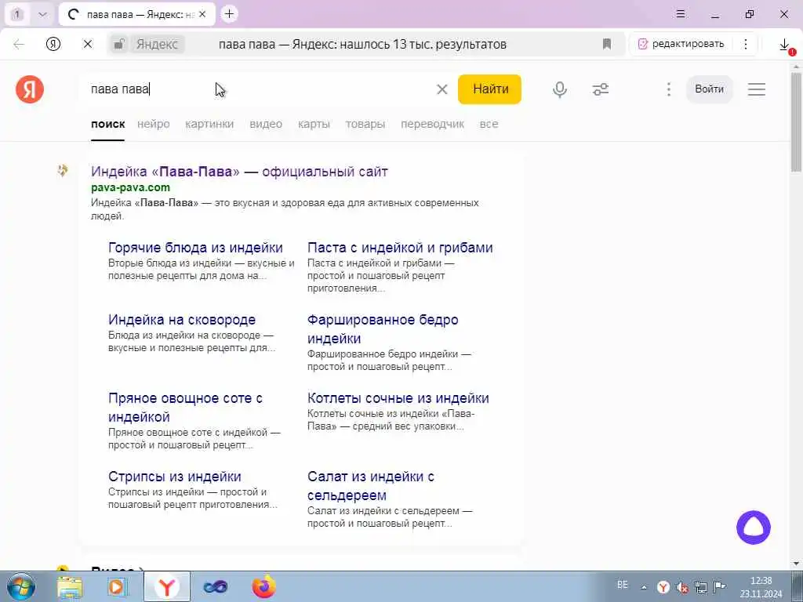Image resolution: width=803 pixels, height=602 pixels.
Task: Open the browser main menu lines icon
Action: [x=681, y=14]
